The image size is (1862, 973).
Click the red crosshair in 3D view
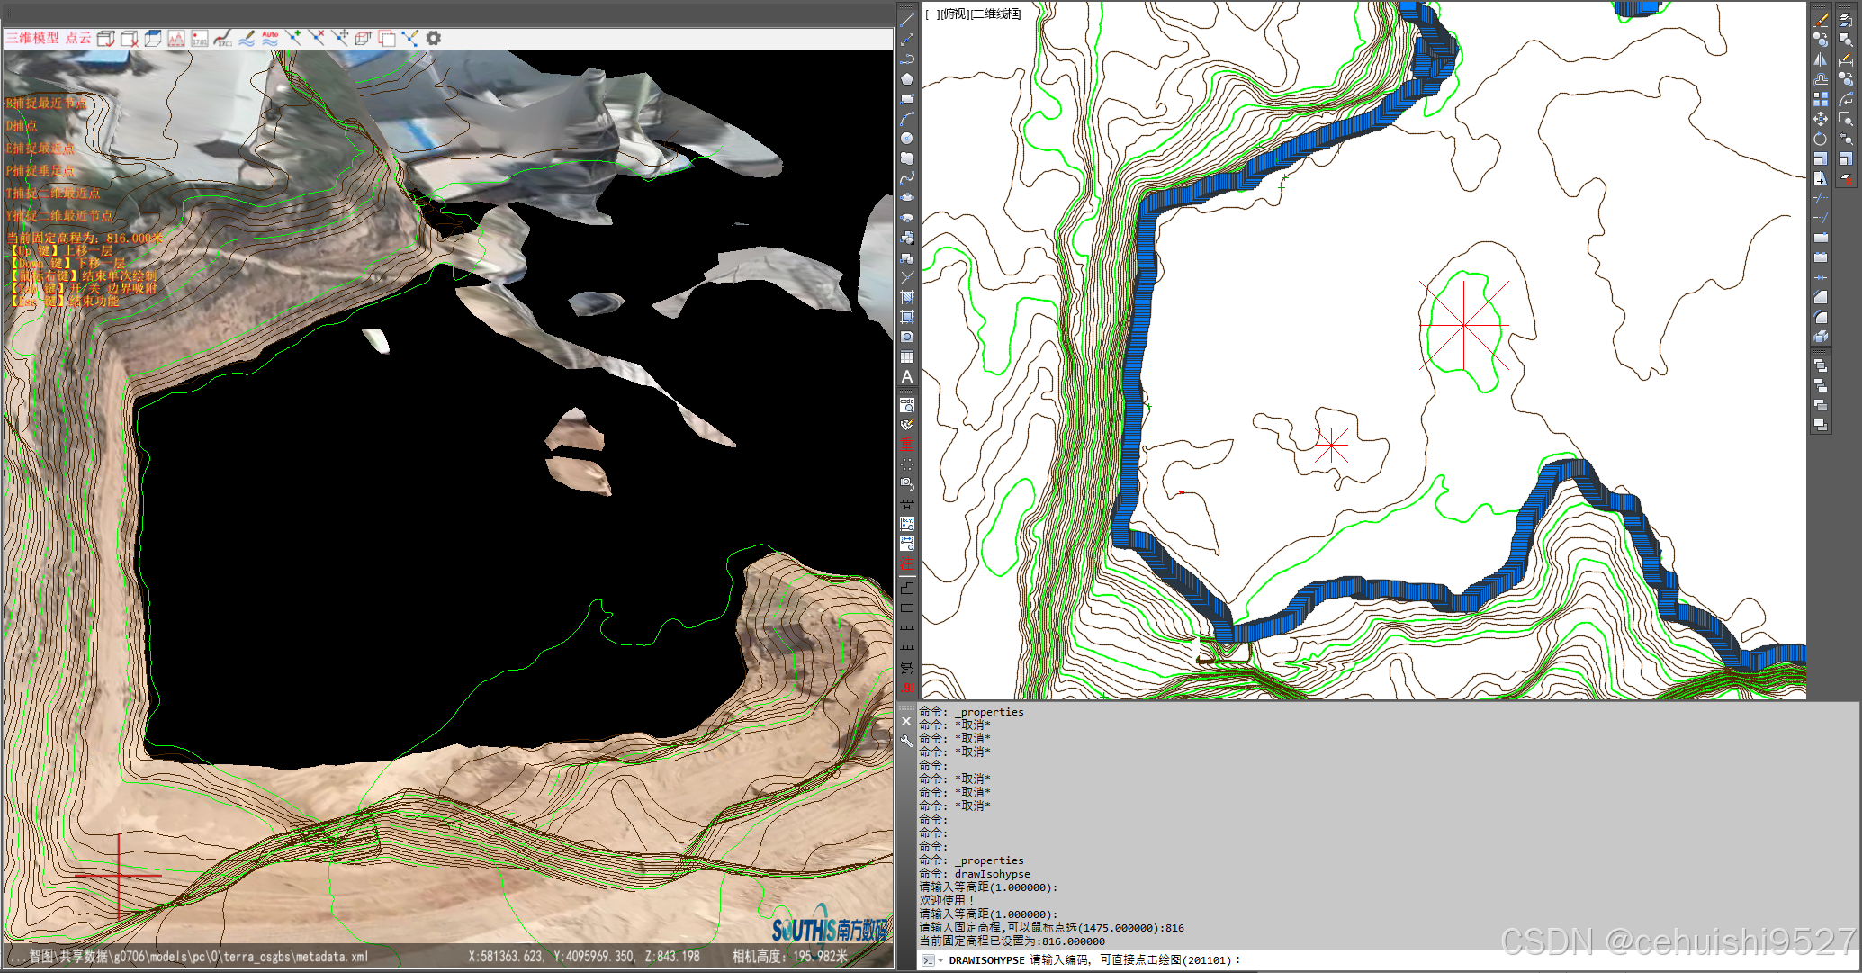click(x=118, y=874)
